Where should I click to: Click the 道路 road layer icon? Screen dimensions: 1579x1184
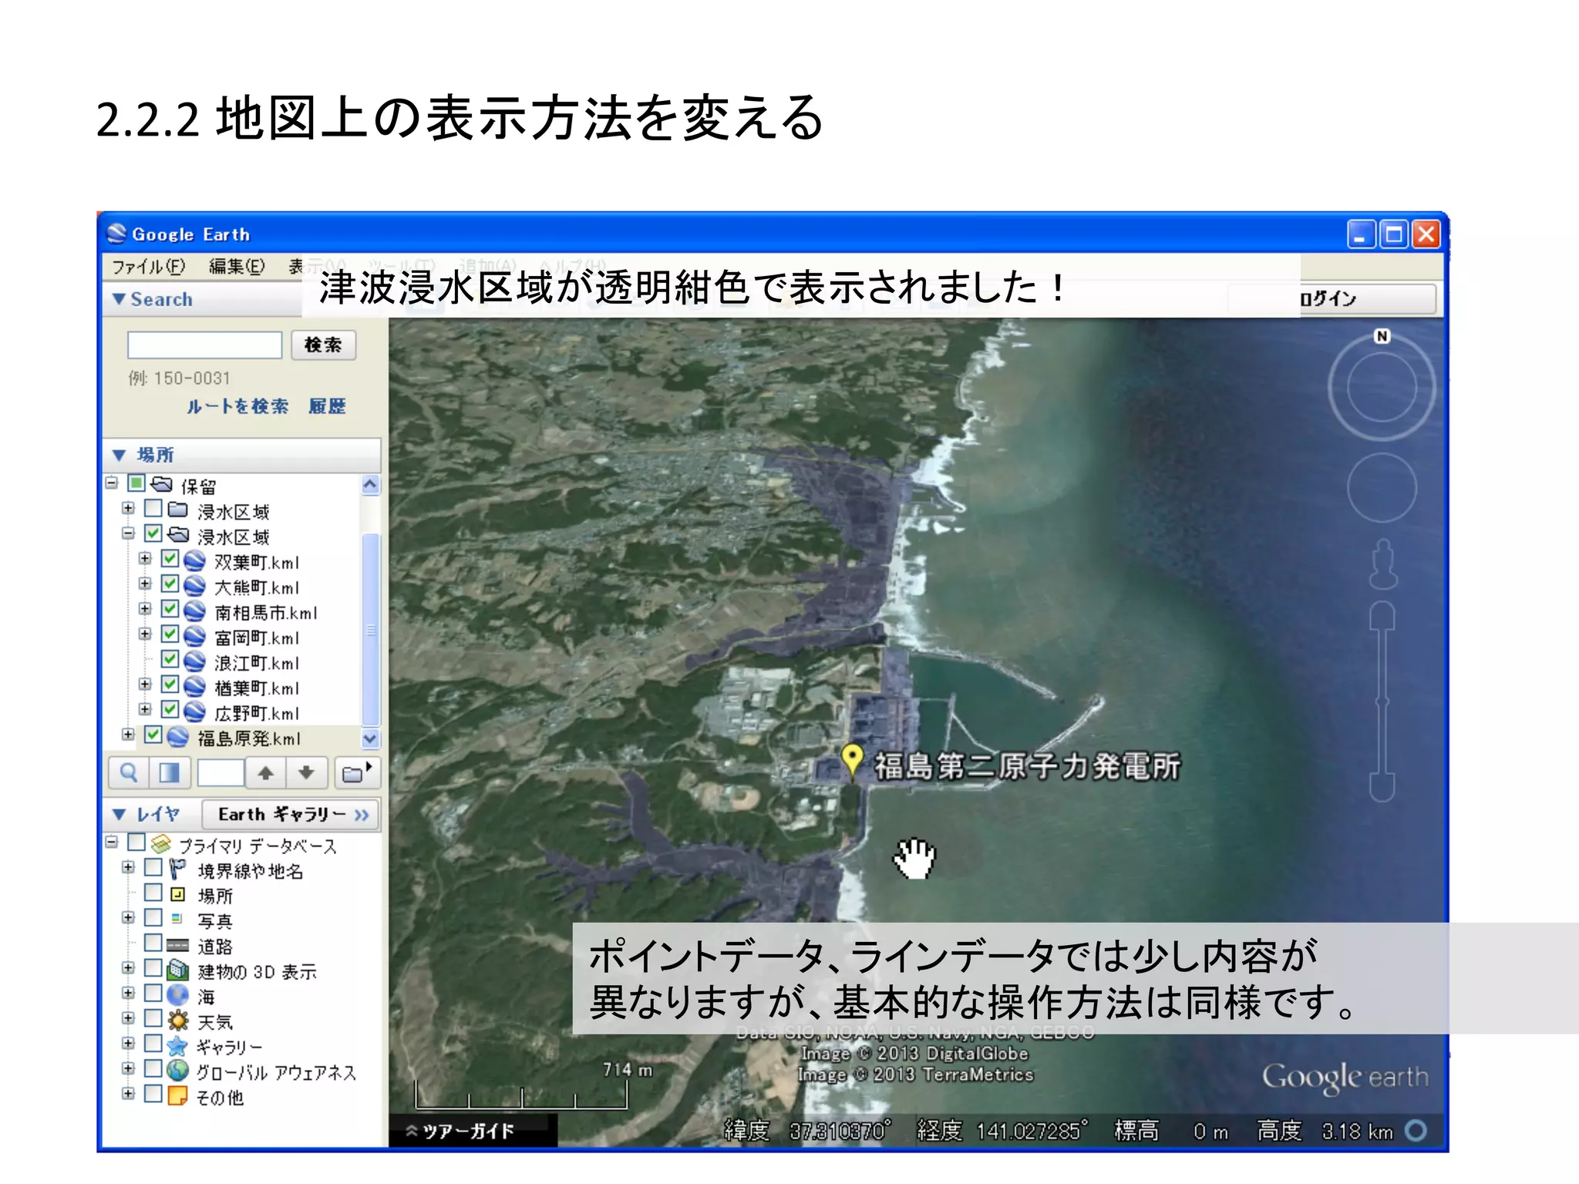tap(178, 945)
